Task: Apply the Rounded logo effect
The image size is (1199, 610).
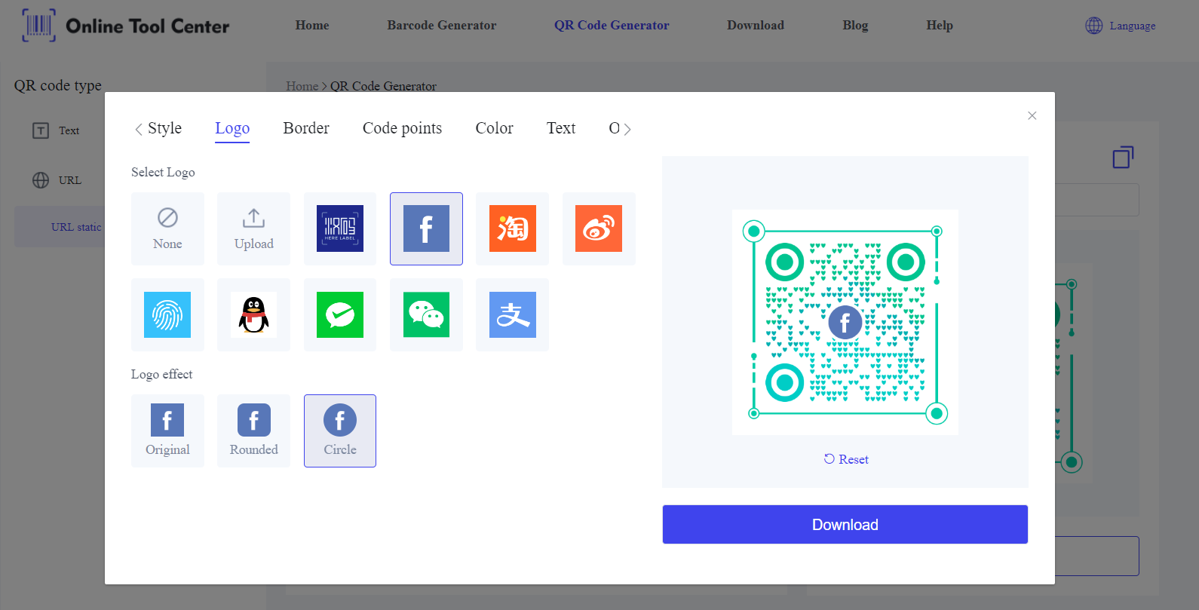Action: pyautogui.click(x=253, y=431)
